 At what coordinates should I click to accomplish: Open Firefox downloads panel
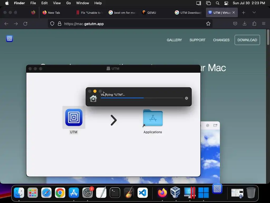[244, 24]
